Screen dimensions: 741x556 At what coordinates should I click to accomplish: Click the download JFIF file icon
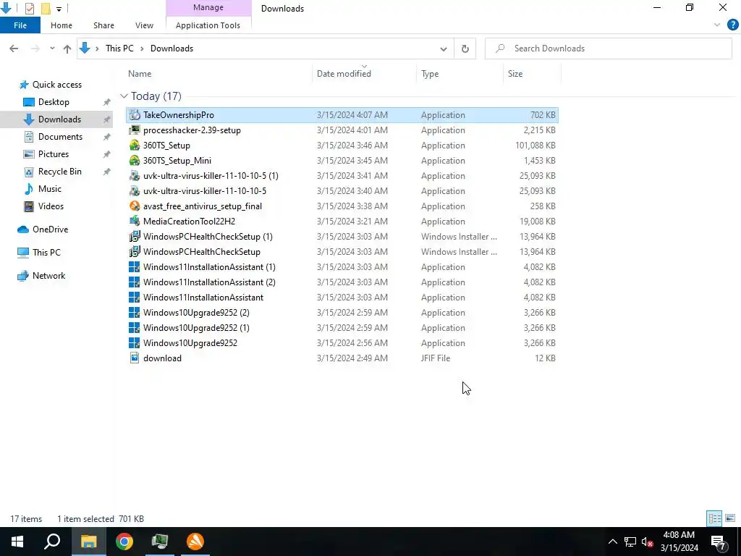[x=135, y=358]
